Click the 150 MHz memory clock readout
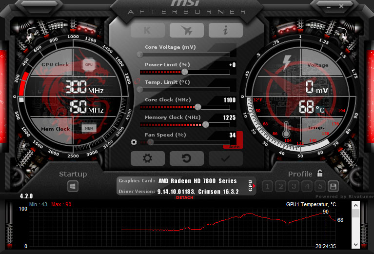 click(86, 107)
